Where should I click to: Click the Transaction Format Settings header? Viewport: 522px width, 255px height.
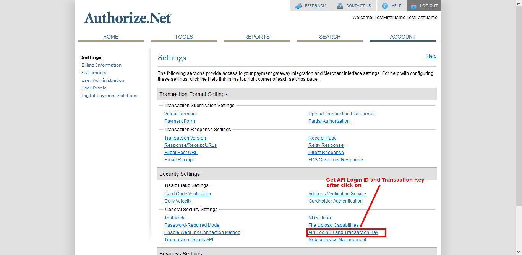click(297, 94)
